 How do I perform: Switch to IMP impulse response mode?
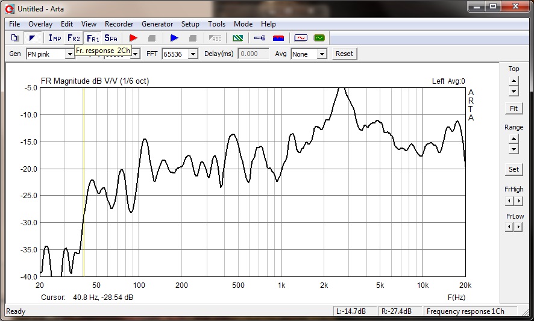(55, 38)
